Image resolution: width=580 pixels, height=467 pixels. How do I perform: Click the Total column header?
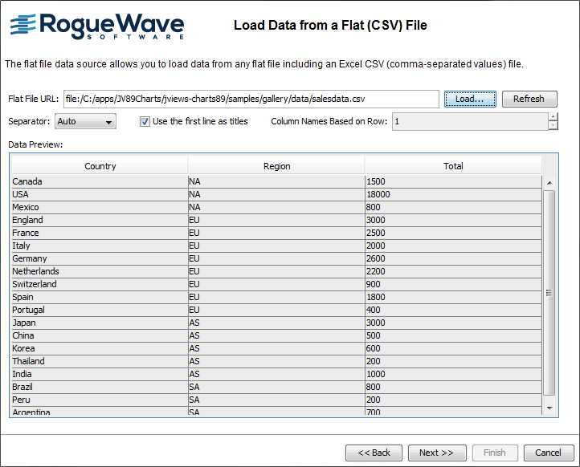pyautogui.click(x=453, y=166)
